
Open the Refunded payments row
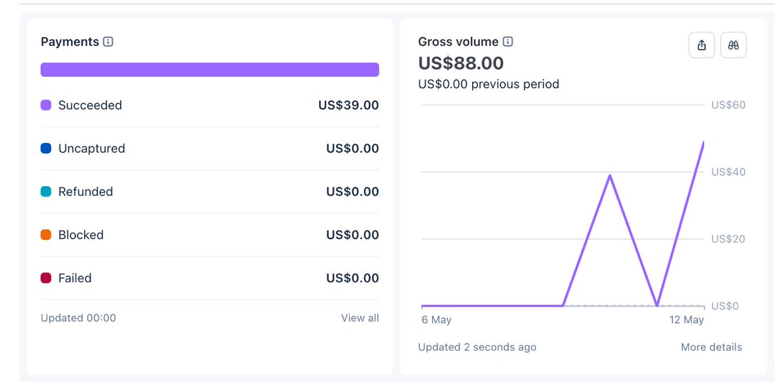(x=210, y=192)
